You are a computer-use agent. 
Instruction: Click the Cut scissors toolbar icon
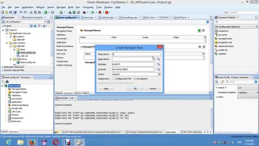point(31,12)
